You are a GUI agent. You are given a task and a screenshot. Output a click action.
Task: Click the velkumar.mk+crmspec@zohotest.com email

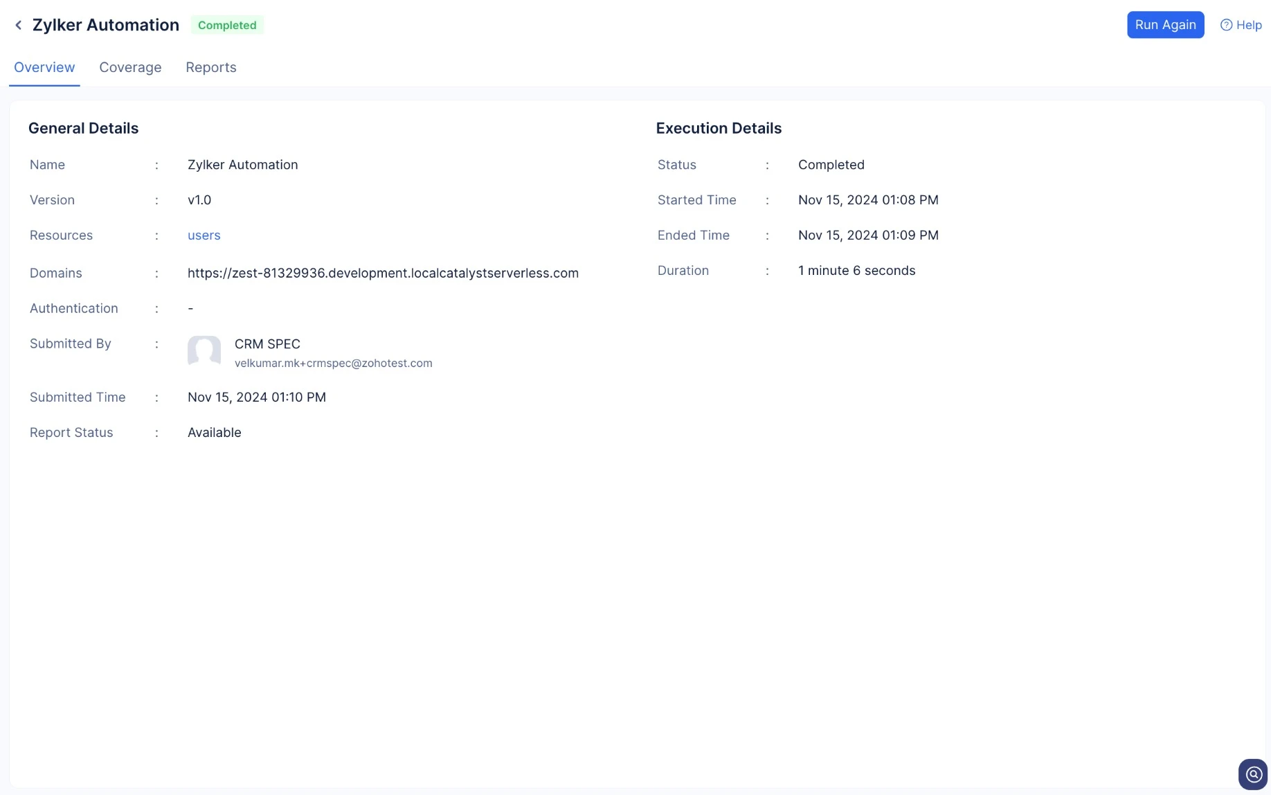coord(334,363)
